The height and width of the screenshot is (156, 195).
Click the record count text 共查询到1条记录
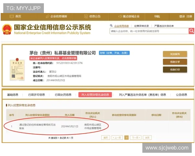(x=57, y=138)
